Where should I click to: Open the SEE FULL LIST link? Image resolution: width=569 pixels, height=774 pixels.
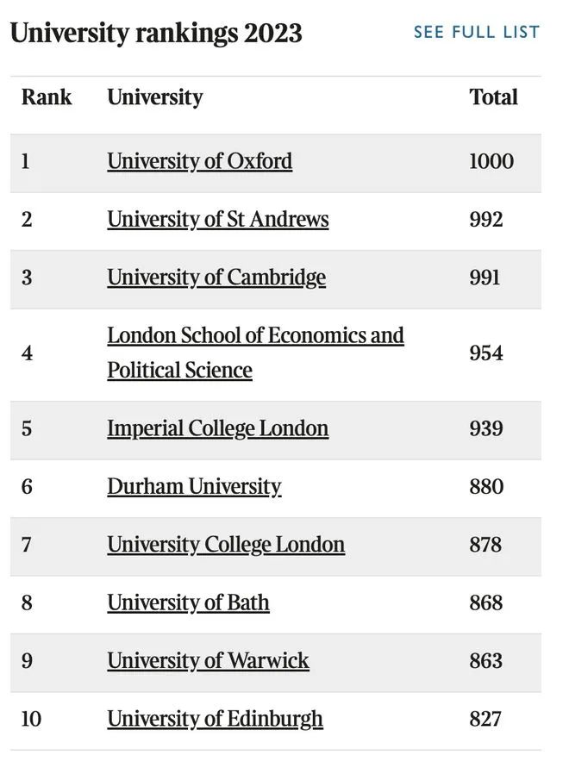click(476, 33)
